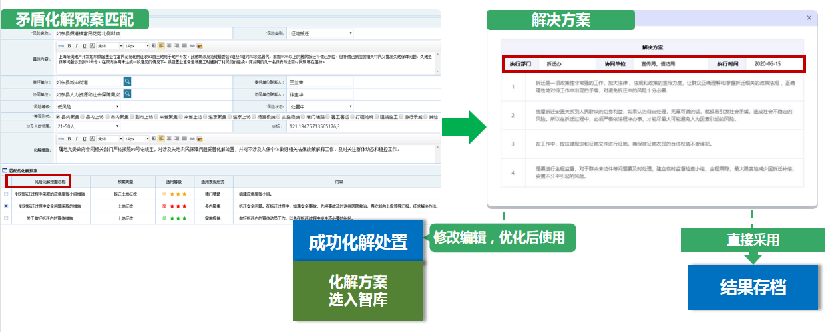This screenshot has height=332, width=830.
Task: Close the 解决方案 dialog with X
Action: tap(809, 18)
